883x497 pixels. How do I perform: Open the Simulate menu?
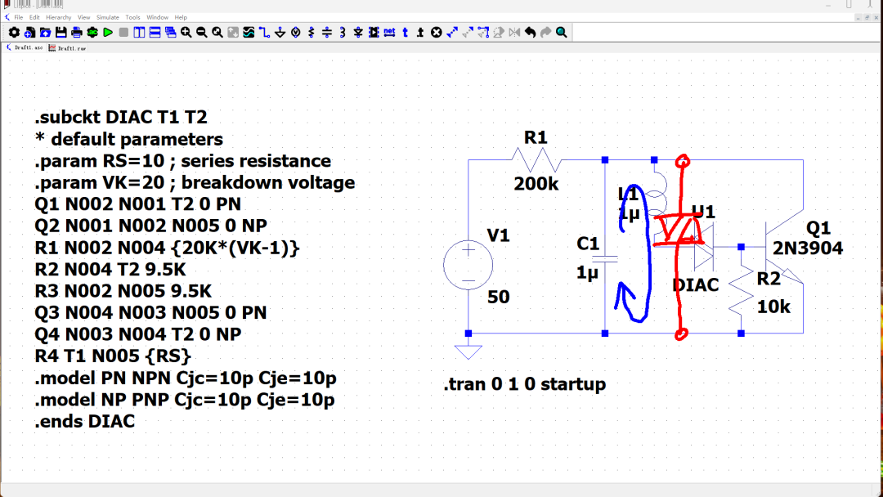point(108,17)
